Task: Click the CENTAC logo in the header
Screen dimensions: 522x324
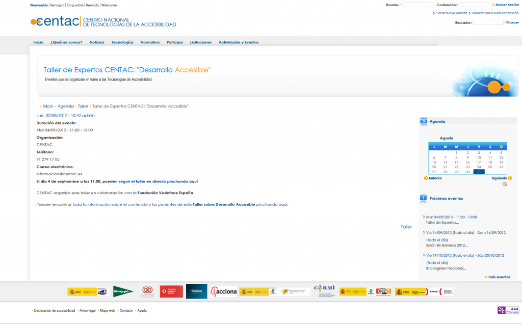Action: (x=56, y=21)
